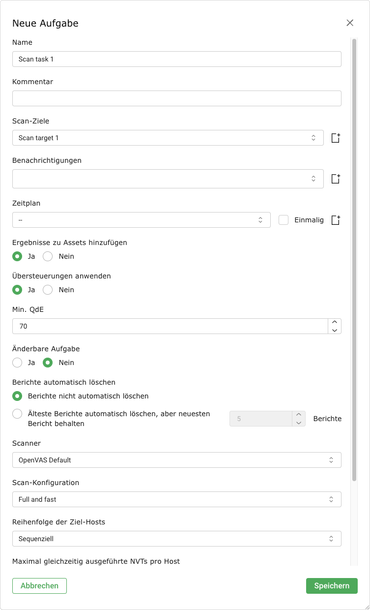Click new schedule icon beside Einmalig
Image resolution: width=370 pixels, height=610 pixels.
click(x=336, y=220)
